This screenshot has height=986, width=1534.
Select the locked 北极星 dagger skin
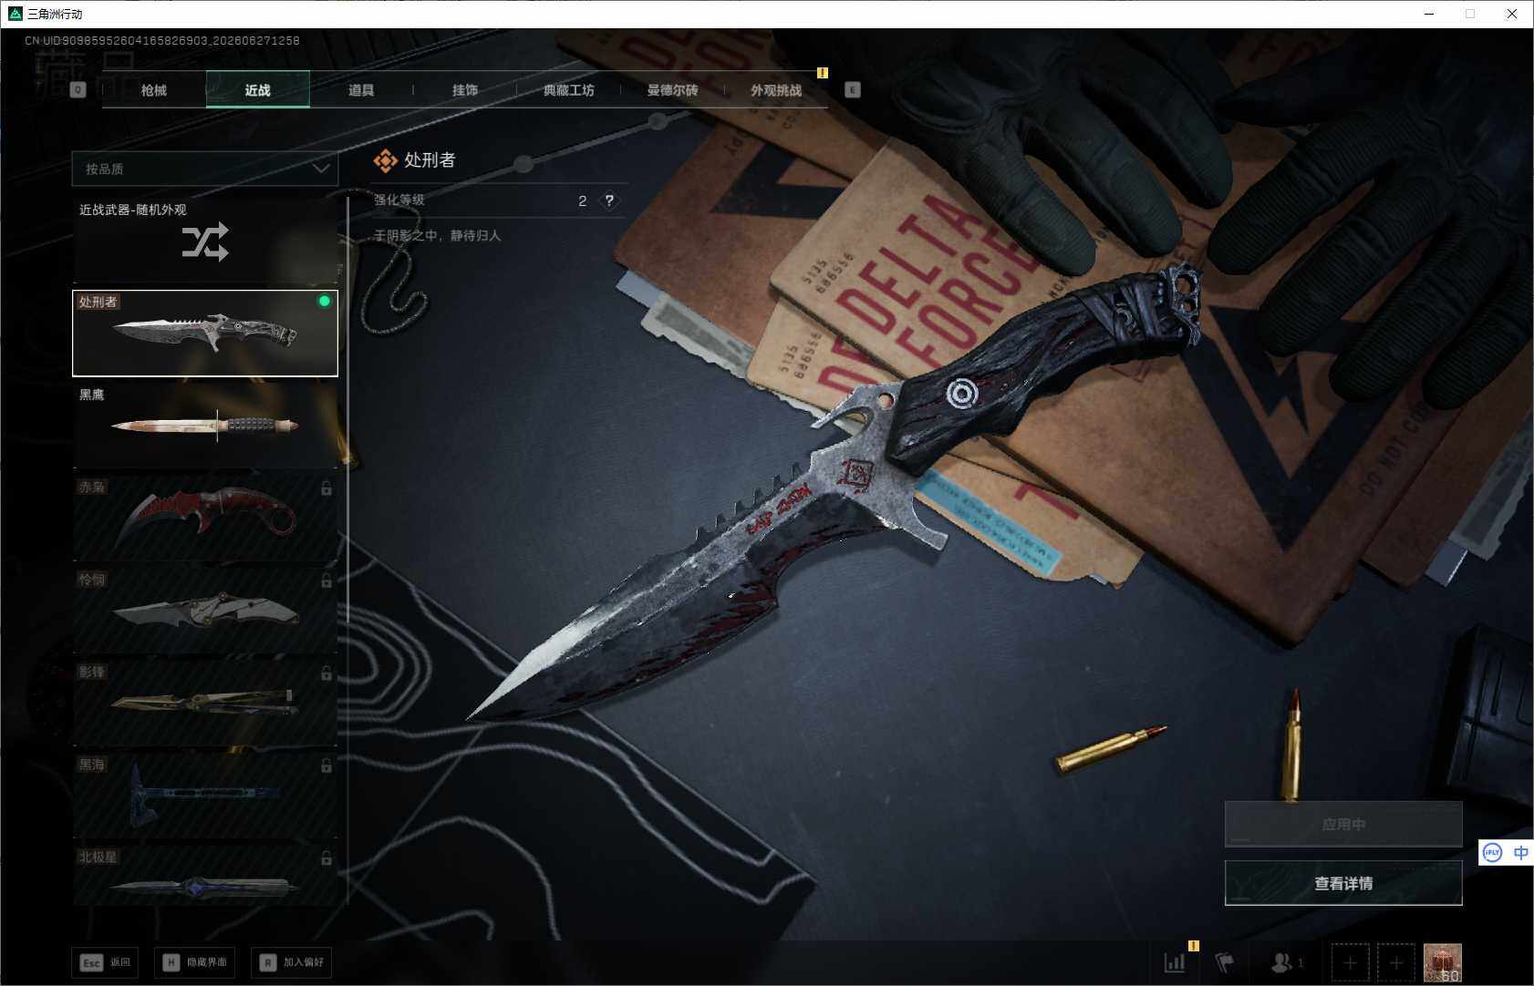click(x=205, y=876)
